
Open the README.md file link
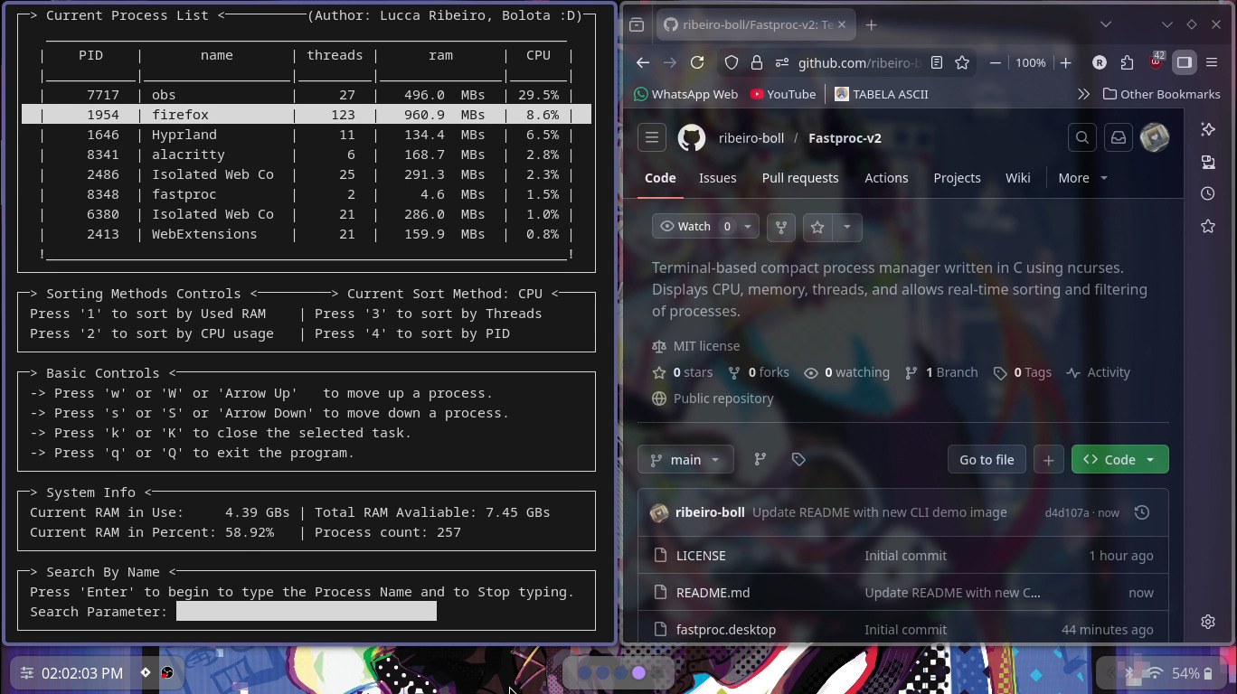[x=713, y=593]
